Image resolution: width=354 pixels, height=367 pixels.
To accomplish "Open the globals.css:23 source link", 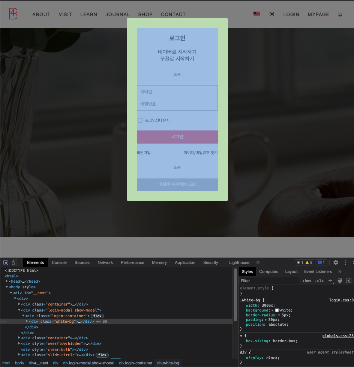I will (338, 336).
